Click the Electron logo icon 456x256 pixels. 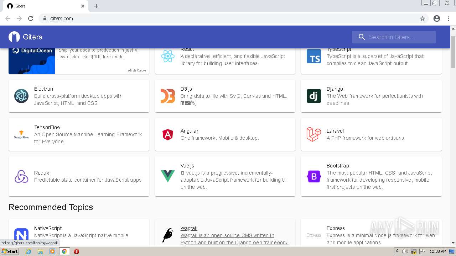coord(21,96)
